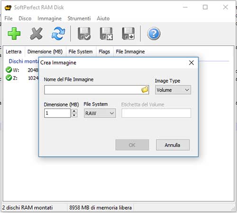Image resolution: width=237 pixels, height=213 pixels.
Task: Click the floppy disk with X icon
Action: [106, 34]
